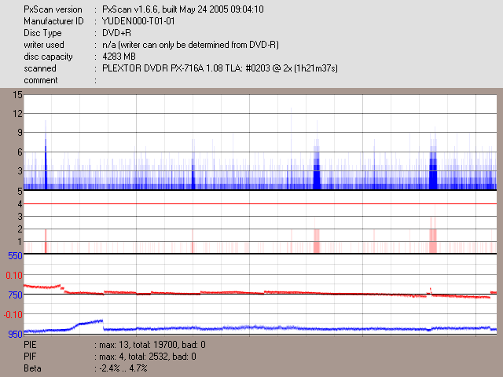Click the blue axis label 550
This screenshot has height=377, width=503.
16,256
